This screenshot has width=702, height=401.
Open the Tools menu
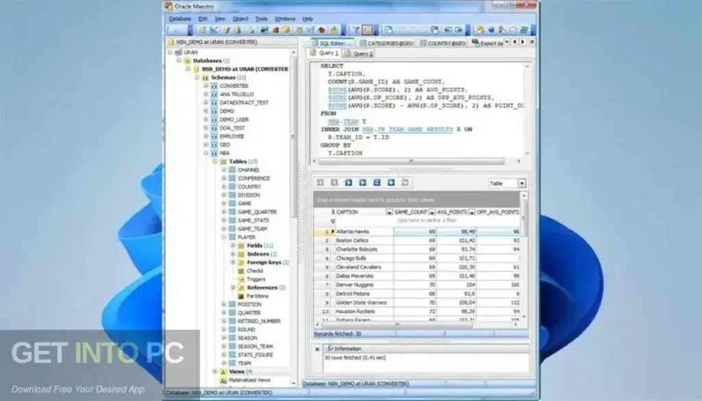pos(260,19)
